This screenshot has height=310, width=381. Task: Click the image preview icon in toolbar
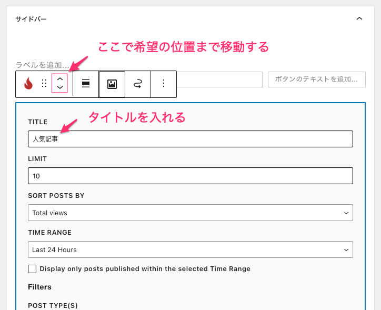pyautogui.click(x=112, y=84)
